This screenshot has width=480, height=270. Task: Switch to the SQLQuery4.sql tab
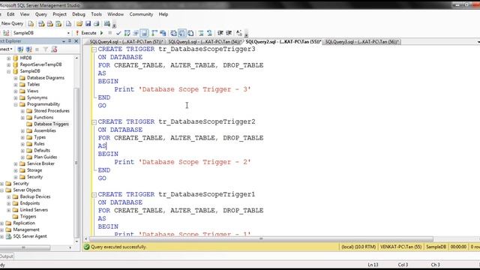(x=126, y=42)
